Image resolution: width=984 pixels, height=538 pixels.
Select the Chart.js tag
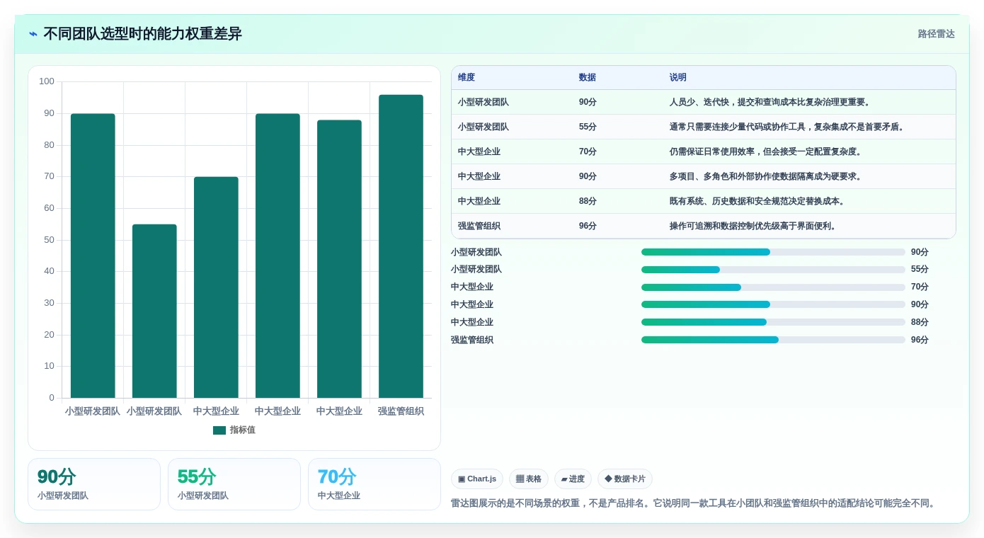tap(476, 479)
